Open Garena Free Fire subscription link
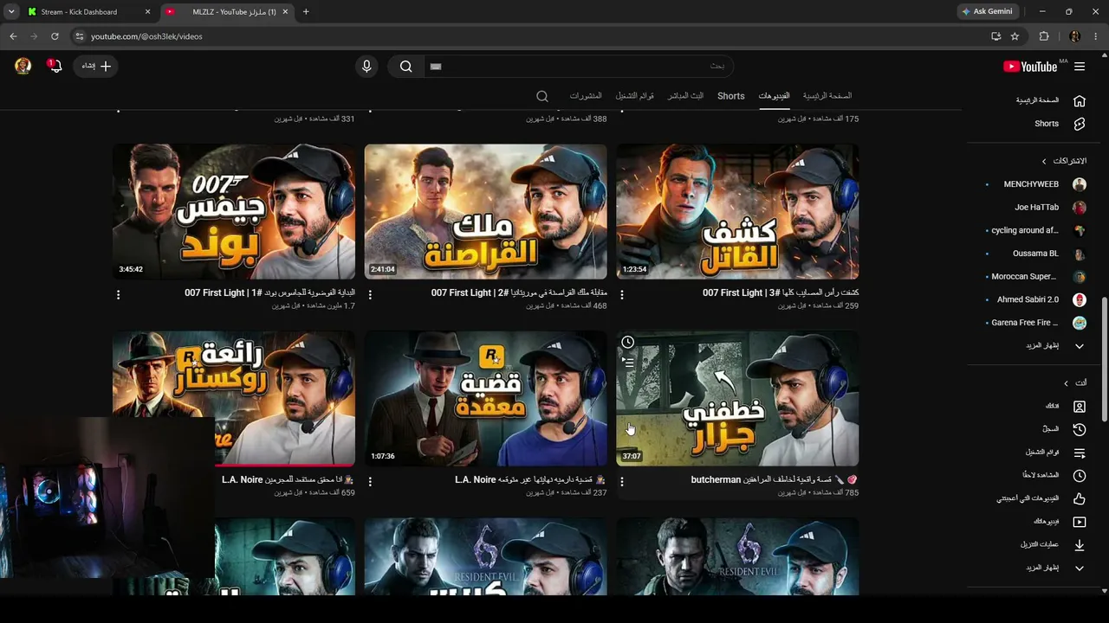 pos(1025,323)
